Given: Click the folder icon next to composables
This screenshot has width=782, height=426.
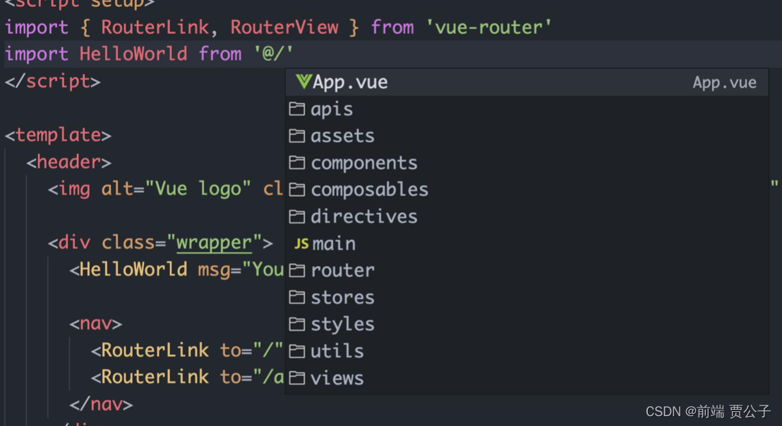Looking at the screenshot, I should pyautogui.click(x=297, y=190).
